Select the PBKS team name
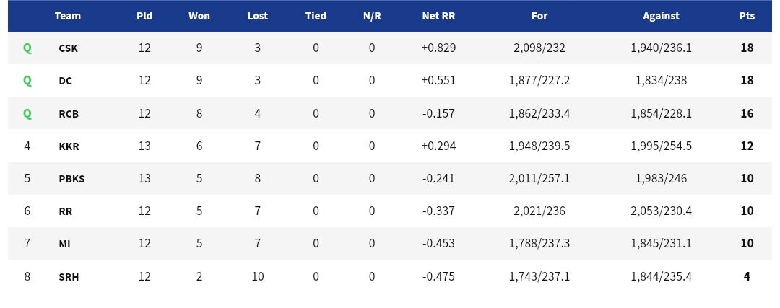The width and height of the screenshot is (780, 308). [71, 178]
